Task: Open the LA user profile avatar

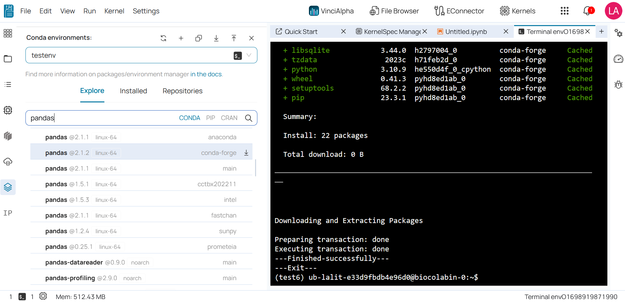Action: point(614,11)
